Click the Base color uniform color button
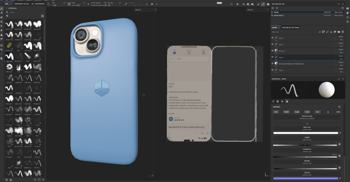Screen dimensions: 350x182 pos(307,128)
